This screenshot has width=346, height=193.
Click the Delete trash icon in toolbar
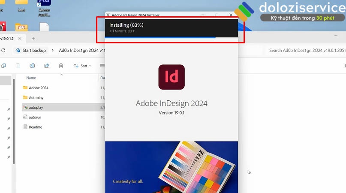pos(61,66)
